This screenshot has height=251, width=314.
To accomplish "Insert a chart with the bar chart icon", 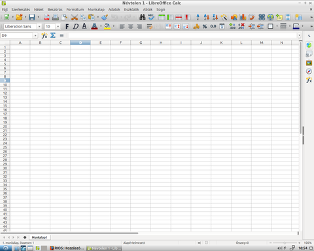I will [x=243, y=17].
